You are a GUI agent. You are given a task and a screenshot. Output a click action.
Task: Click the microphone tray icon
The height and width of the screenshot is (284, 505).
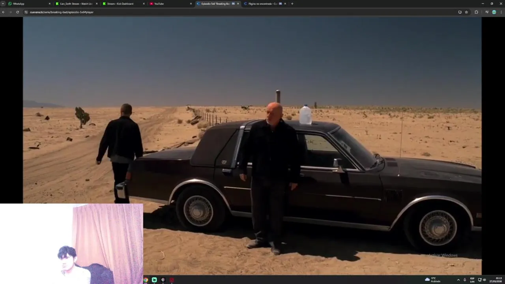(465, 280)
